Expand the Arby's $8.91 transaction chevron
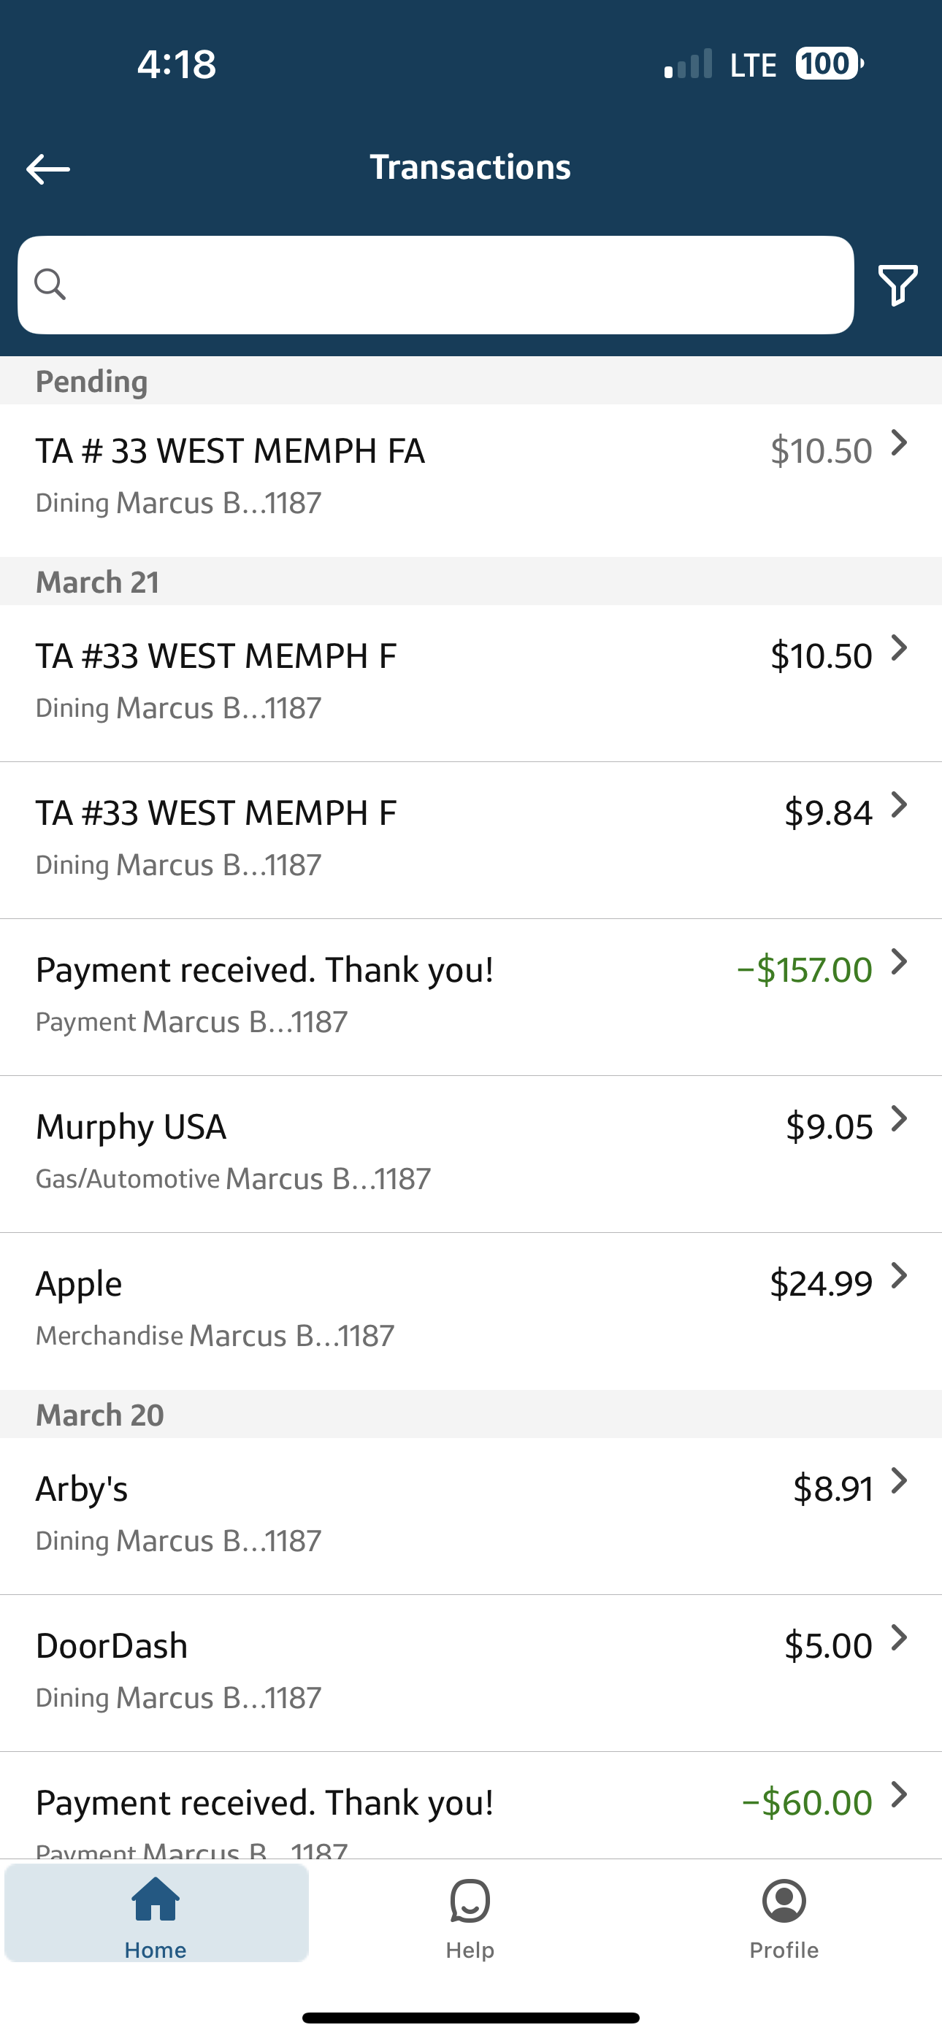942x2041 pixels. 898,1481
